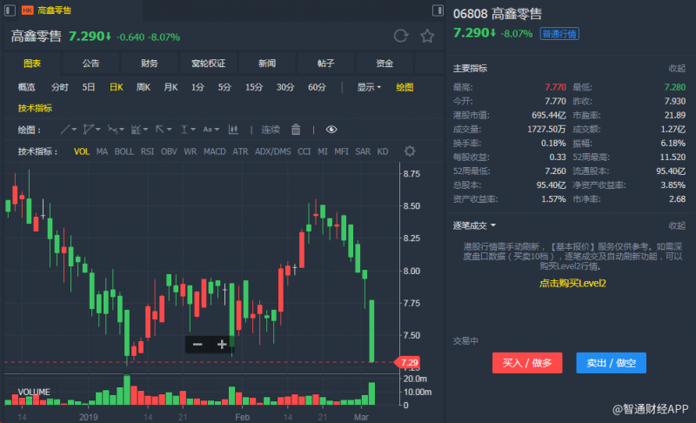696x423 pixels.
Task: Select the regression channel drawing tool
Action: point(137,130)
